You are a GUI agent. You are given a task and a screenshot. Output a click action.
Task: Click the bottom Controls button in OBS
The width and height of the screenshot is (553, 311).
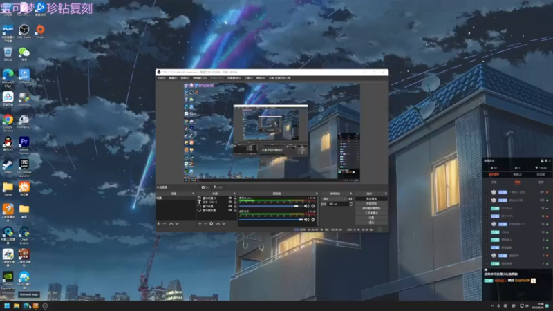pos(371,223)
